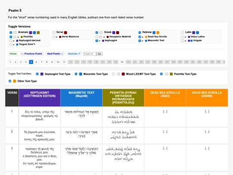
Task: Select the highlighted verse 5 button
Action: pos(31,62)
